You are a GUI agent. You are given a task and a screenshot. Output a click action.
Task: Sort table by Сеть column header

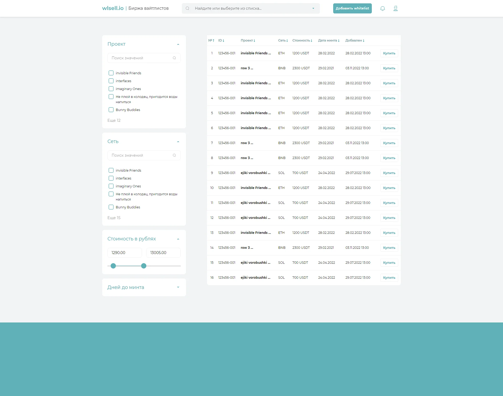click(x=283, y=40)
